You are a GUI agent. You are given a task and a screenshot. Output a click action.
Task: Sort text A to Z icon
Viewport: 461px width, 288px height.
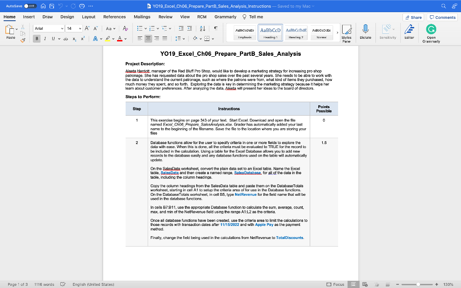203,28
